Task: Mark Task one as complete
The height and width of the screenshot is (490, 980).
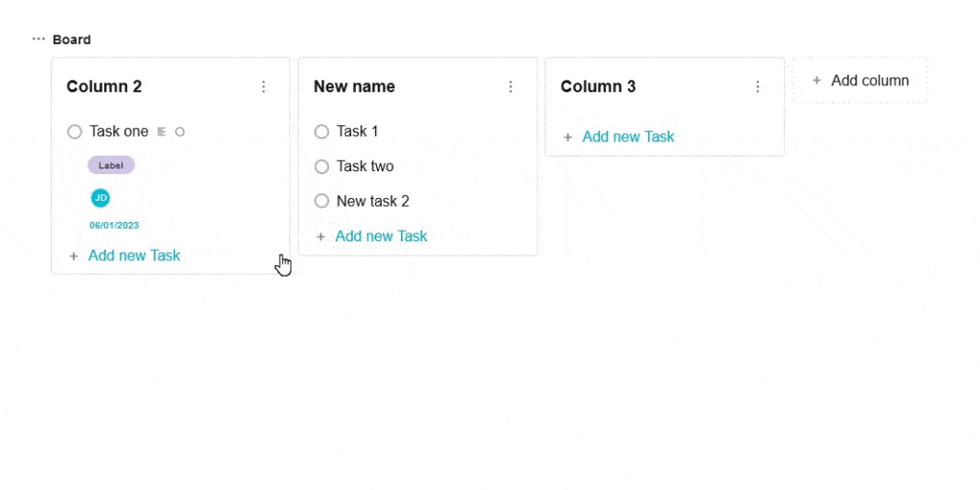Action: 75,132
